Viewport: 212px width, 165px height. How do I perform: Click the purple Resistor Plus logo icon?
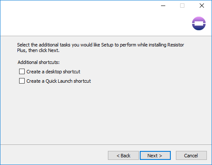click(x=199, y=23)
